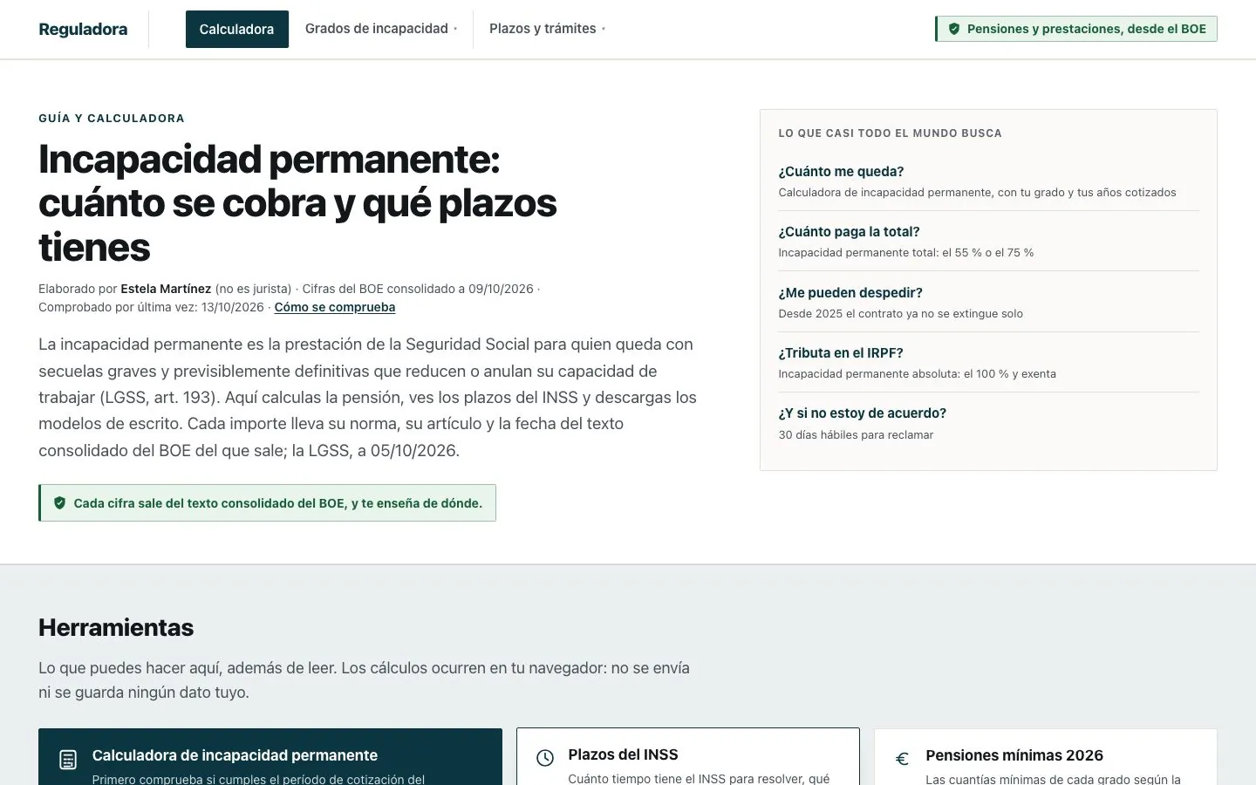Click the 'Comprobado por última vez: 13/10/2026' text
This screenshot has height=785, width=1256.
(x=151, y=307)
